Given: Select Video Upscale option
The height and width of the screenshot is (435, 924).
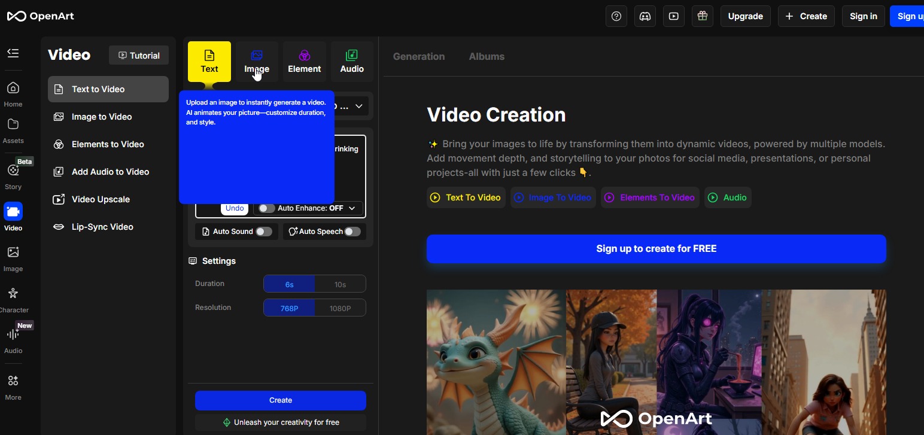Looking at the screenshot, I should click(x=108, y=199).
